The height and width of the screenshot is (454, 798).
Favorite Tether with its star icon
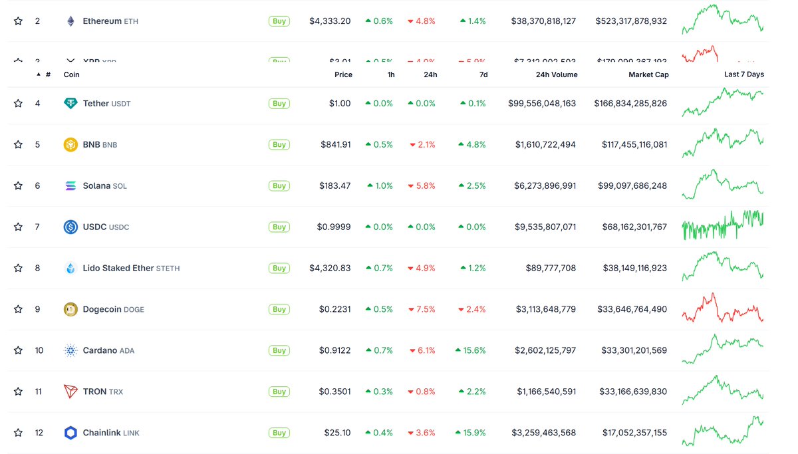click(18, 103)
